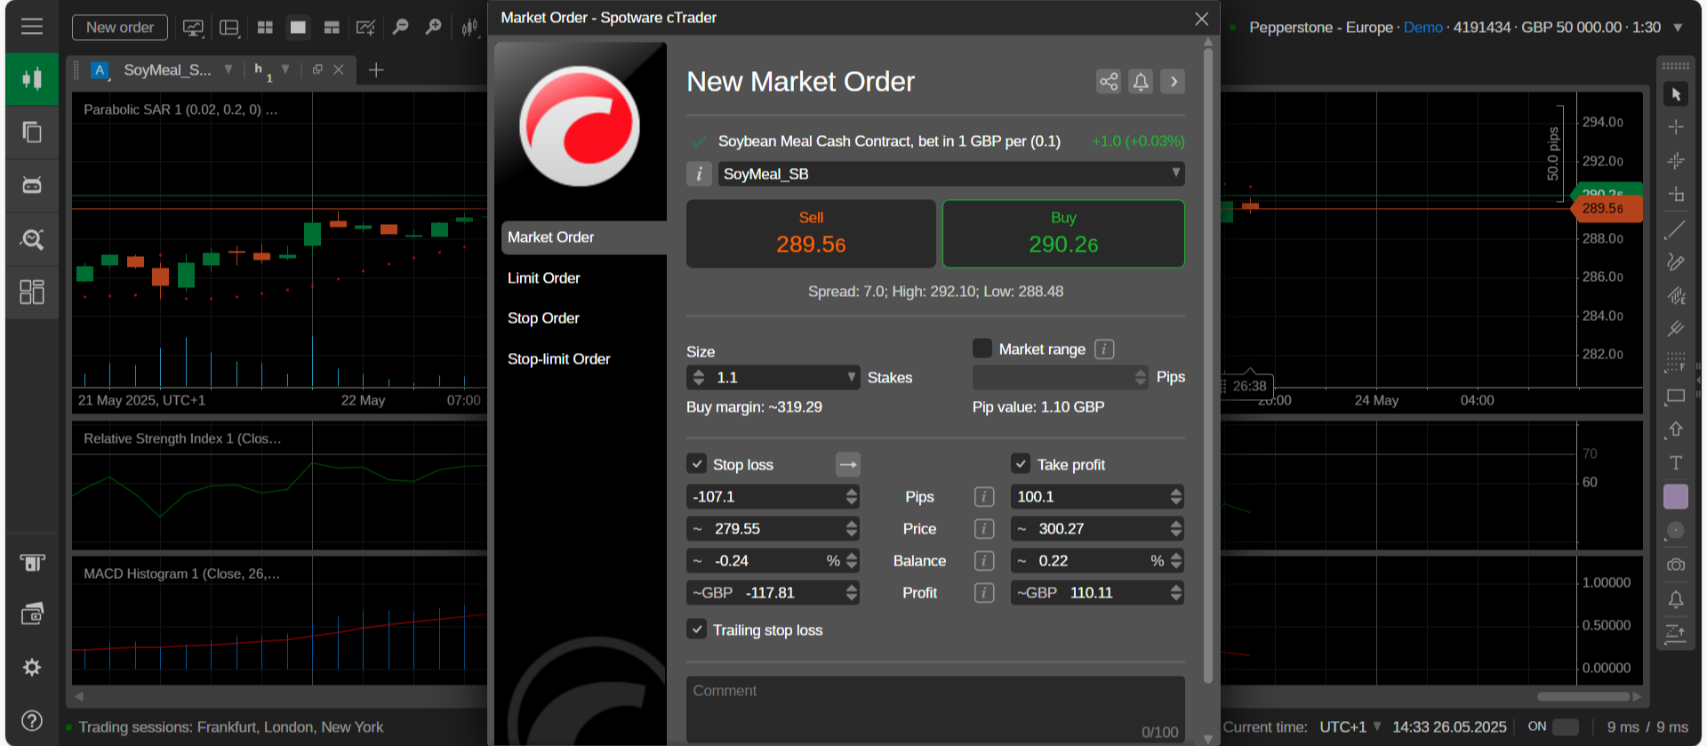1707x746 pixels.
Task: Open the Analyze section in sidebar
Action: pos(32,238)
